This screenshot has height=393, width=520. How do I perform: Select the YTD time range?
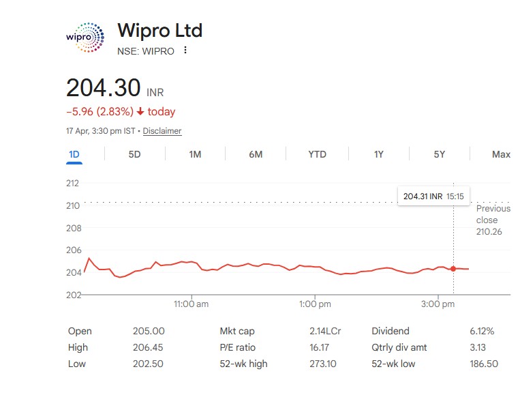coord(317,154)
